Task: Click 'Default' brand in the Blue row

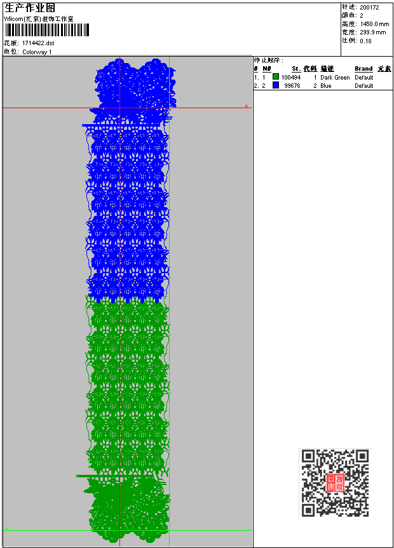Action: (x=364, y=86)
